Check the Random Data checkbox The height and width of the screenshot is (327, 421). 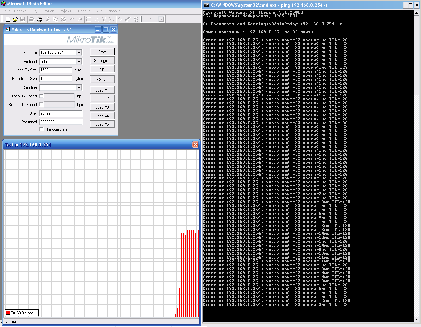tap(41, 129)
